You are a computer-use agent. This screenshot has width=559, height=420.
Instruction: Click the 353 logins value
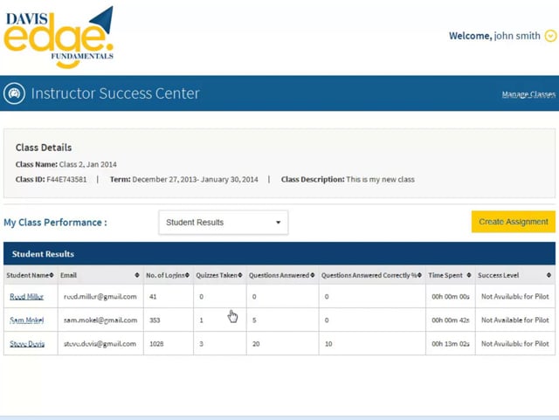tap(155, 320)
